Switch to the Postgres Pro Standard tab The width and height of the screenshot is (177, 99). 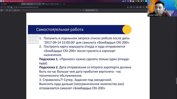[51, 4]
